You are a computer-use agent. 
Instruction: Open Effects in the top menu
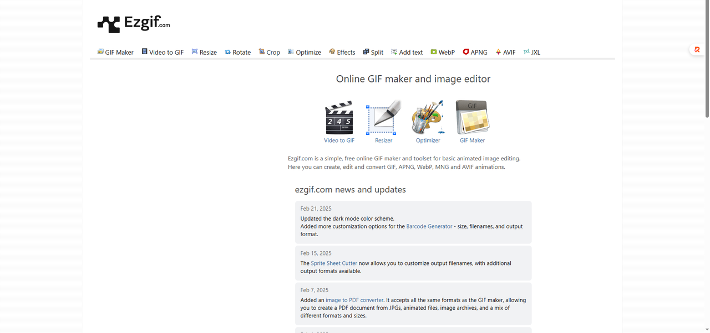(x=342, y=52)
